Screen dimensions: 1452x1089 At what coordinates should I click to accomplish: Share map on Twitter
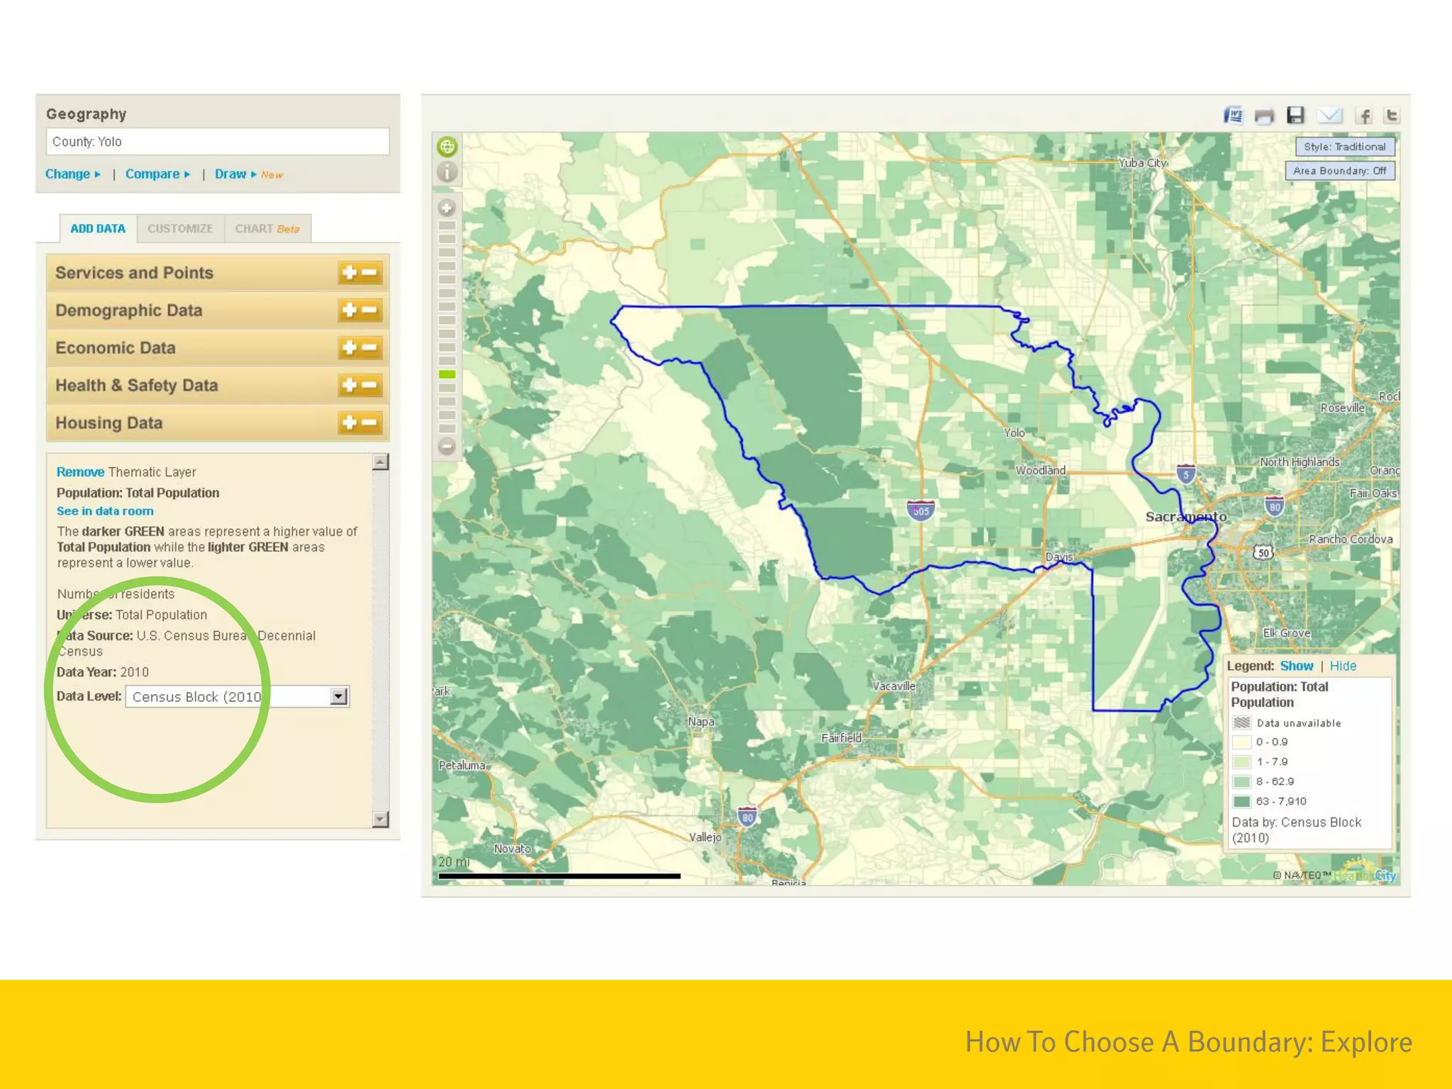point(1391,116)
